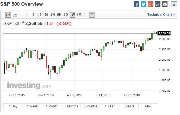Image resolution: width=180 pixels, height=115 pixels.
Task: Click the S&P 500 Overview heading
Action: pos(21,4)
